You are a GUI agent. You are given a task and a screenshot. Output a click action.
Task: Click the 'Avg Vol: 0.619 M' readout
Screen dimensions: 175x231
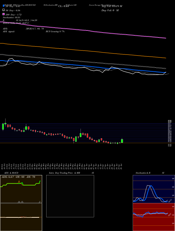(x=112, y=6)
